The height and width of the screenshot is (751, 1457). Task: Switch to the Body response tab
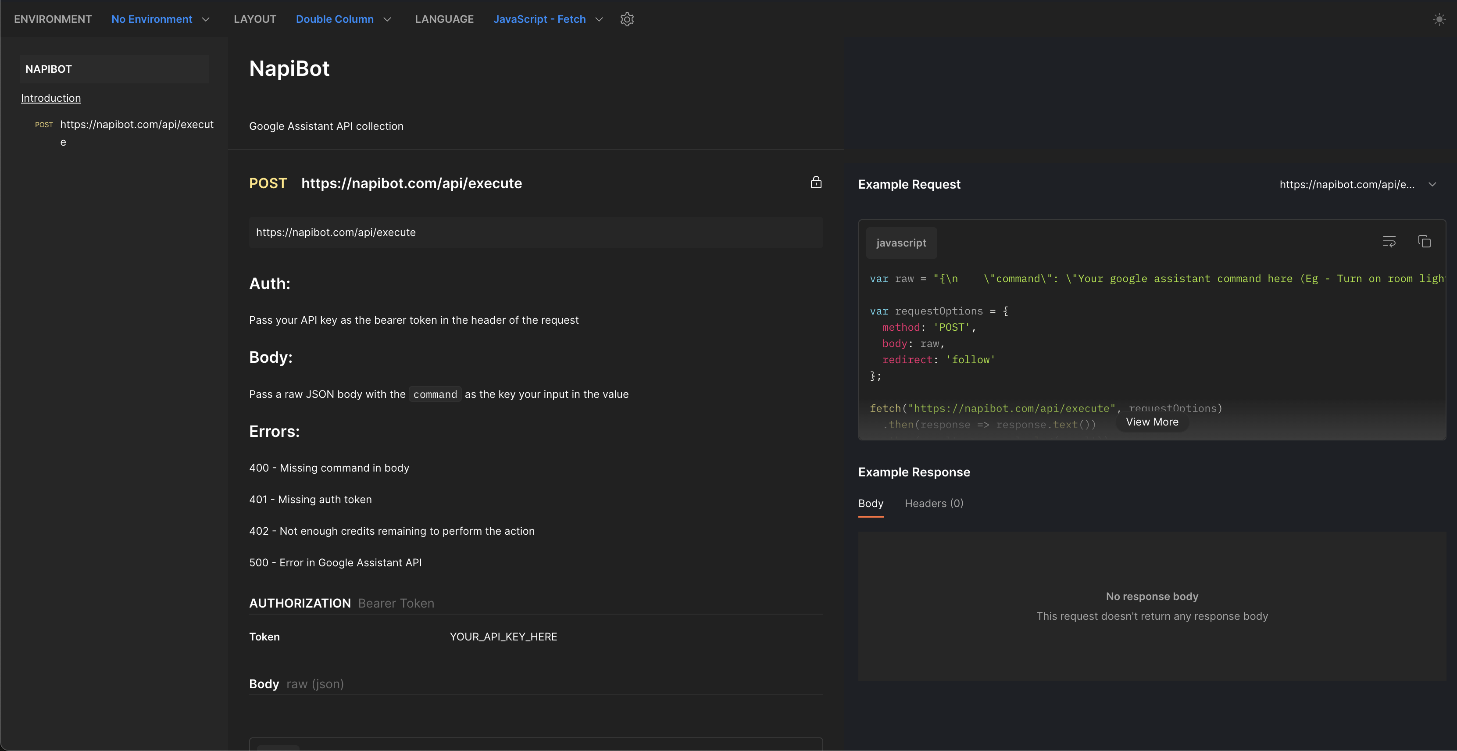(871, 503)
